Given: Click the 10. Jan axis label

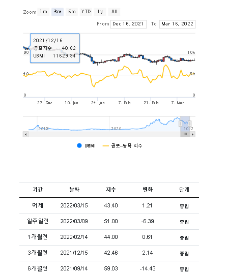Looking at the screenshot, I should point(71,103).
